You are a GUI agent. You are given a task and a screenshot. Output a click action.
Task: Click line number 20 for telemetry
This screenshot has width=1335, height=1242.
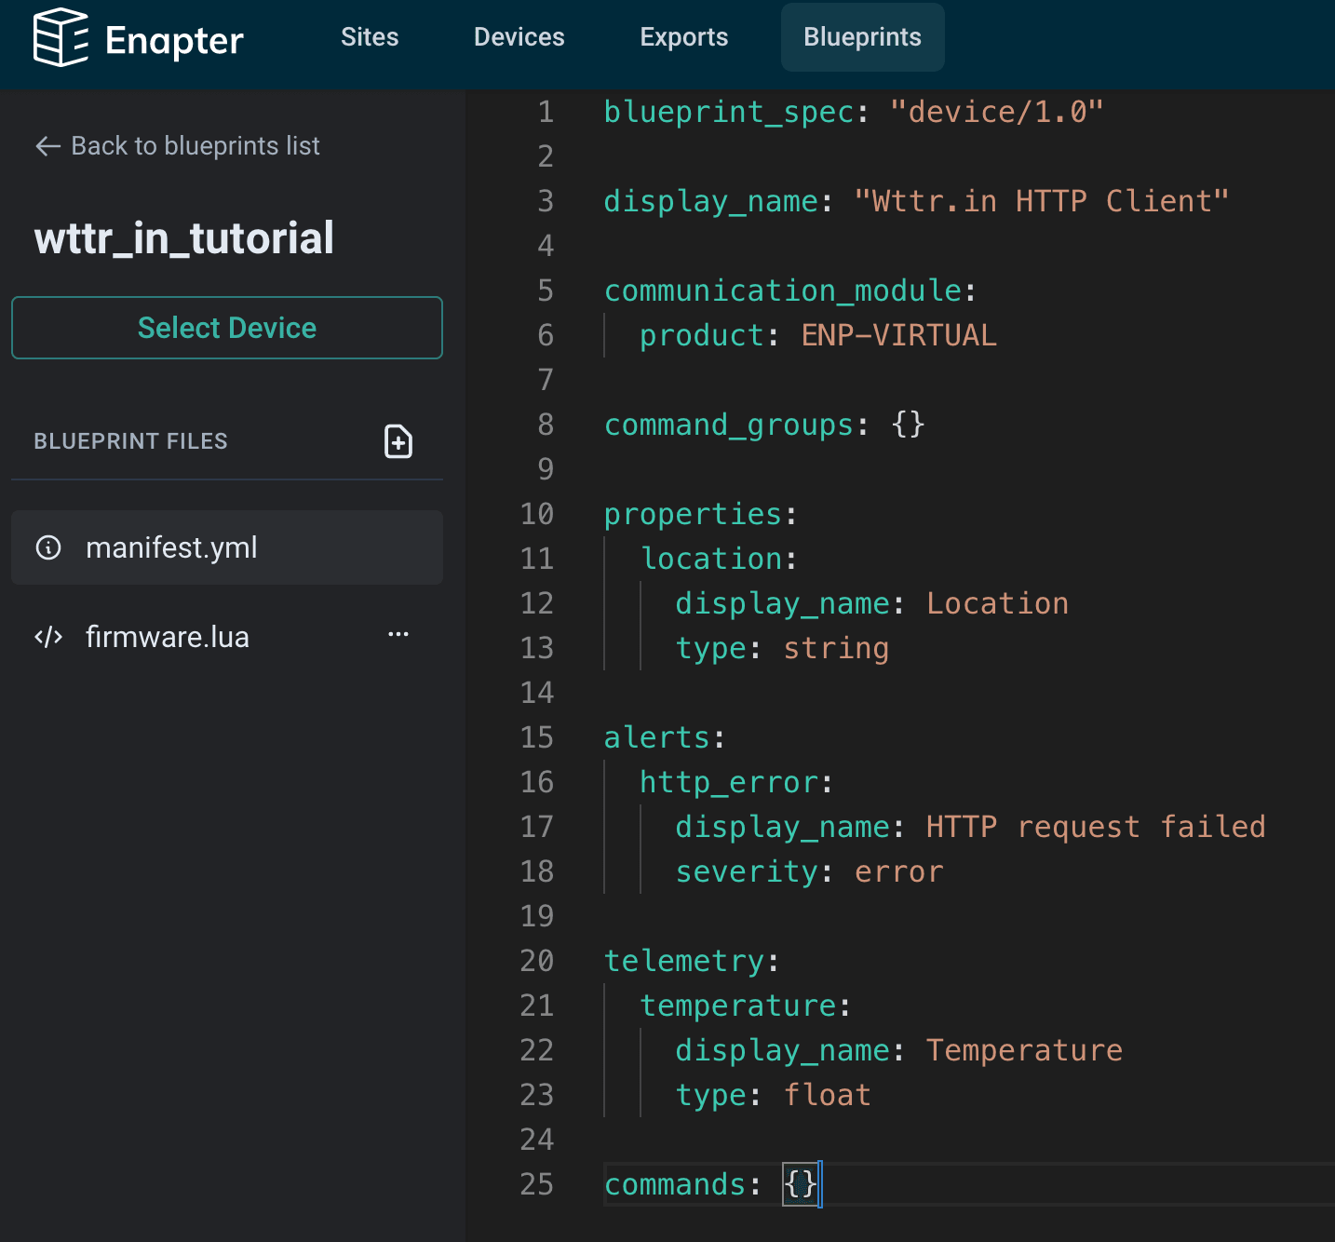(x=536, y=961)
